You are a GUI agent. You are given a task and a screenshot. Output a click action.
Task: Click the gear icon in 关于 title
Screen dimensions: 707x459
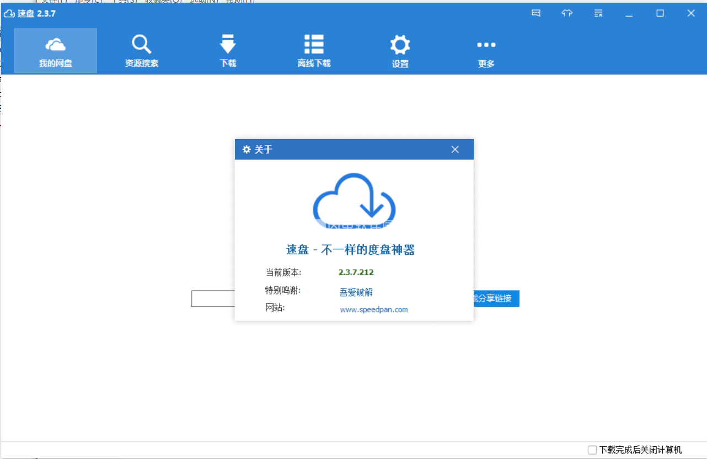[247, 150]
